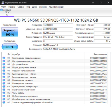Click the status circle for Составная температура
Viewport: 112px width, 107px height.
coord(4,61)
